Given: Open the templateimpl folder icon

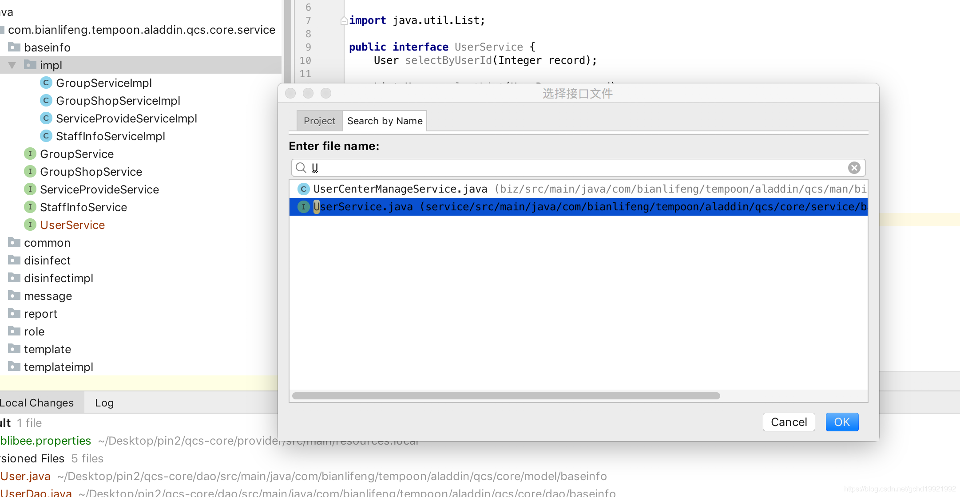Looking at the screenshot, I should [x=14, y=367].
